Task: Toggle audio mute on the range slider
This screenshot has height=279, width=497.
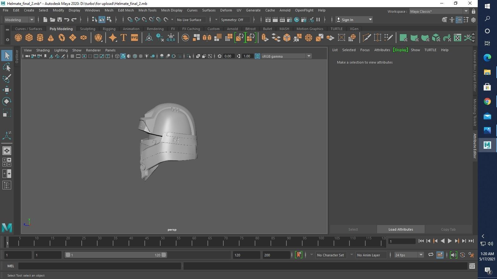Action: pos(453,255)
